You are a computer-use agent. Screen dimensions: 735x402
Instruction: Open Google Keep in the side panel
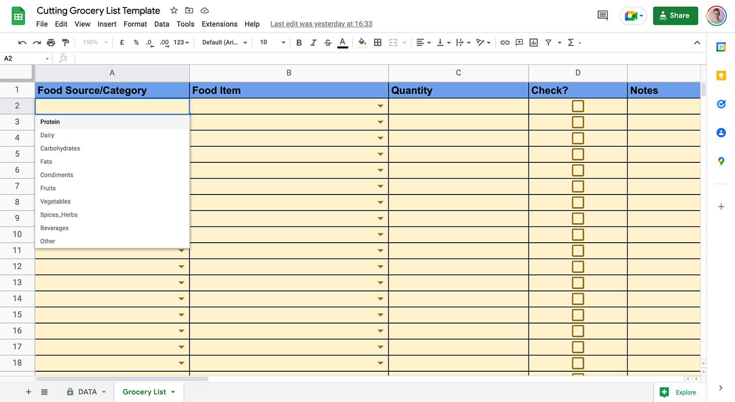click(x=721, y=75)
